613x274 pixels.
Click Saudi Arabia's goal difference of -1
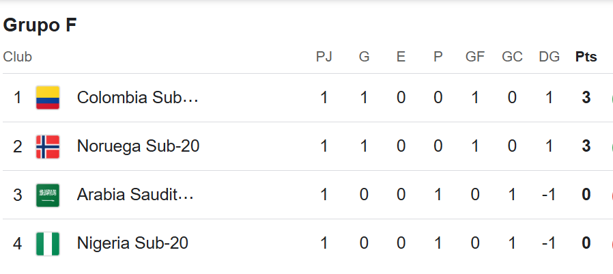(x=549, y=195)
